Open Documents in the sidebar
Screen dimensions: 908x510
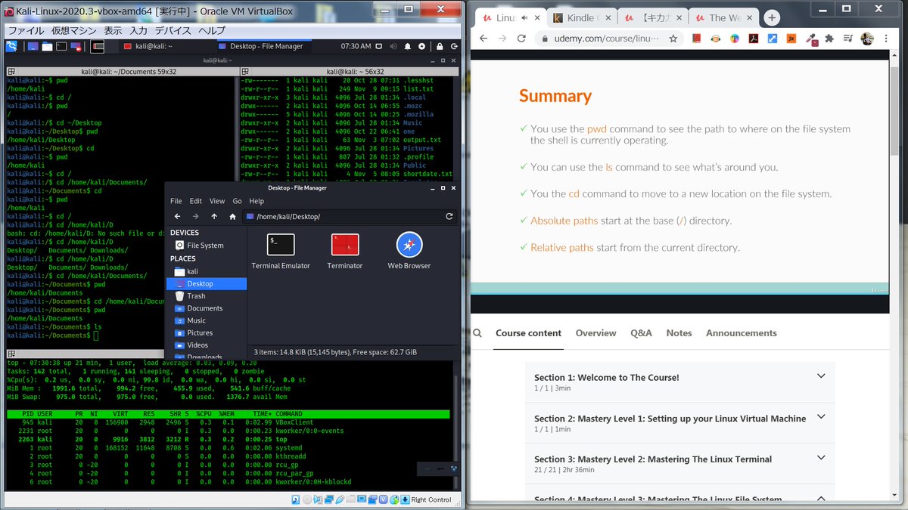pos(206,308)
